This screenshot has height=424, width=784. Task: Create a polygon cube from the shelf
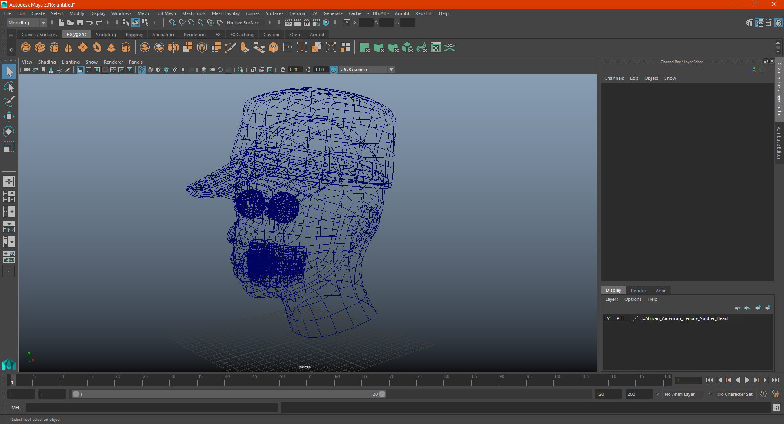click(40, 48)
